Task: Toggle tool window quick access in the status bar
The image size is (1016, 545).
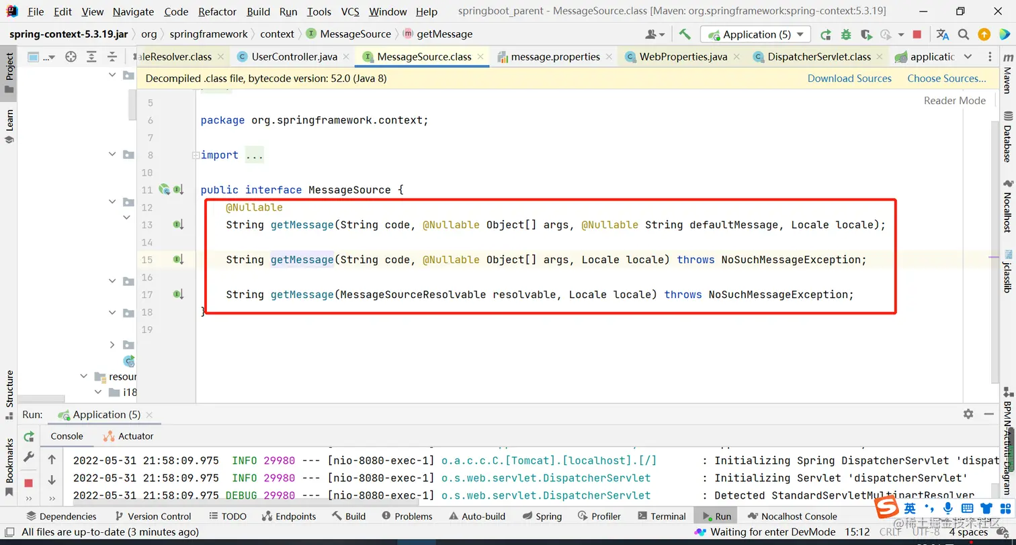Action: click(10, 532)
